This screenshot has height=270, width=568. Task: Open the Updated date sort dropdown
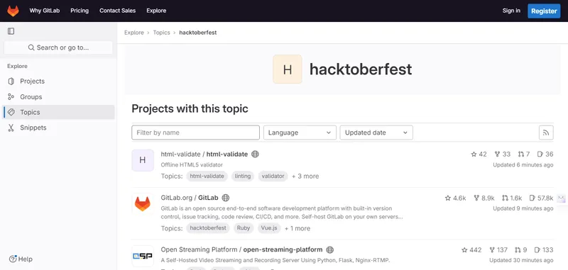tap(376, 133)
